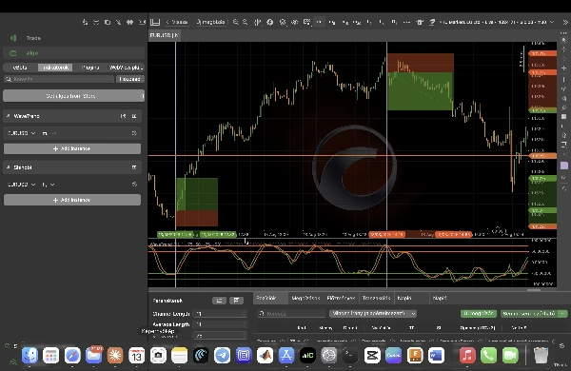The height and width of the screenshot is (371, 571).
Task: Click the Get algos from Store button
Action: click(x=74, y=96)
